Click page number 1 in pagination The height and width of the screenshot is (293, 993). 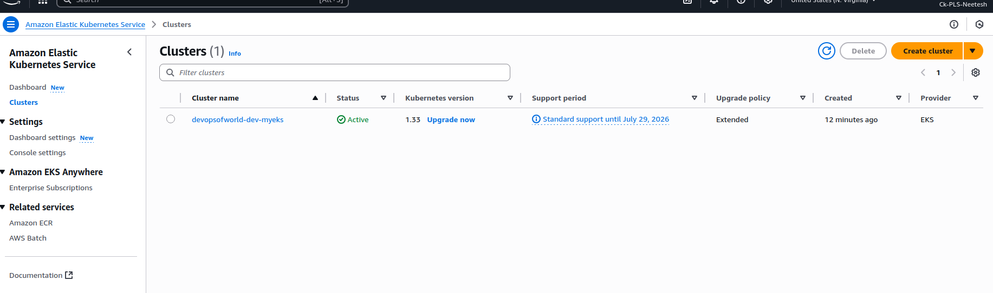[938, 72]
